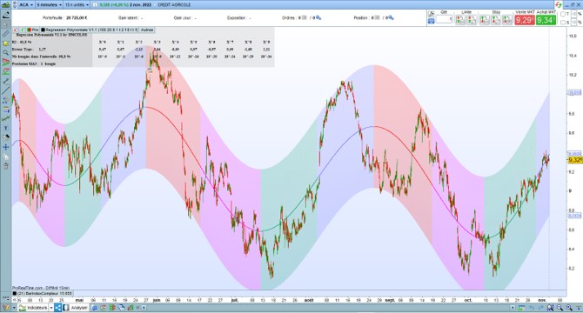Click the red Vente MKT 9,29 button
Viewport: 583px width, 313px height.
click(x=525, y=20)
